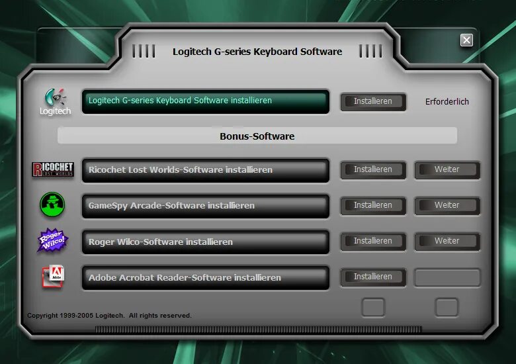Click the blank button beside Adobe Acrobat Installieren

click(447, 277)
